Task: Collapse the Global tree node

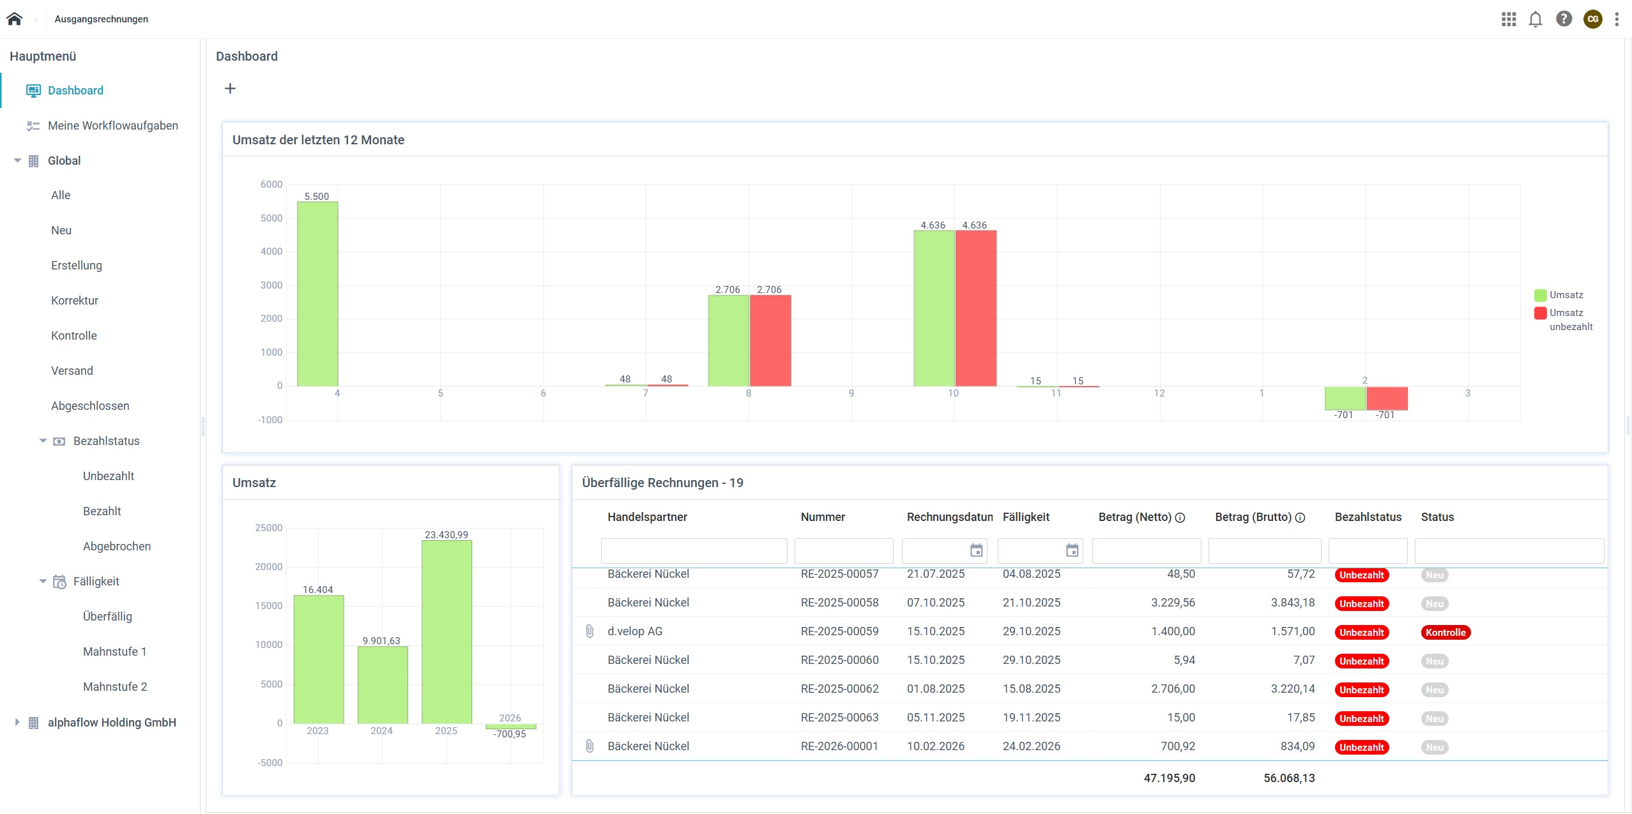Action: 18,161
